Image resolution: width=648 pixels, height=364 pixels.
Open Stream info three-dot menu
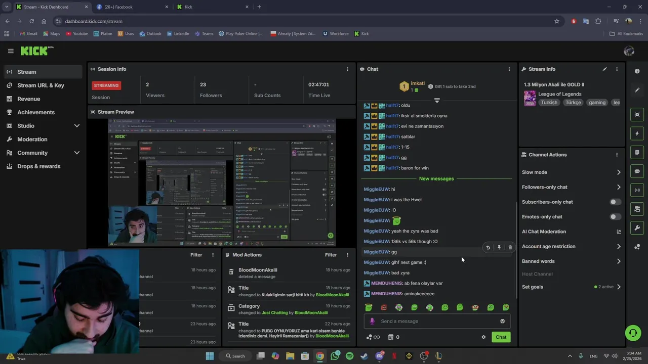pos(617,69)
